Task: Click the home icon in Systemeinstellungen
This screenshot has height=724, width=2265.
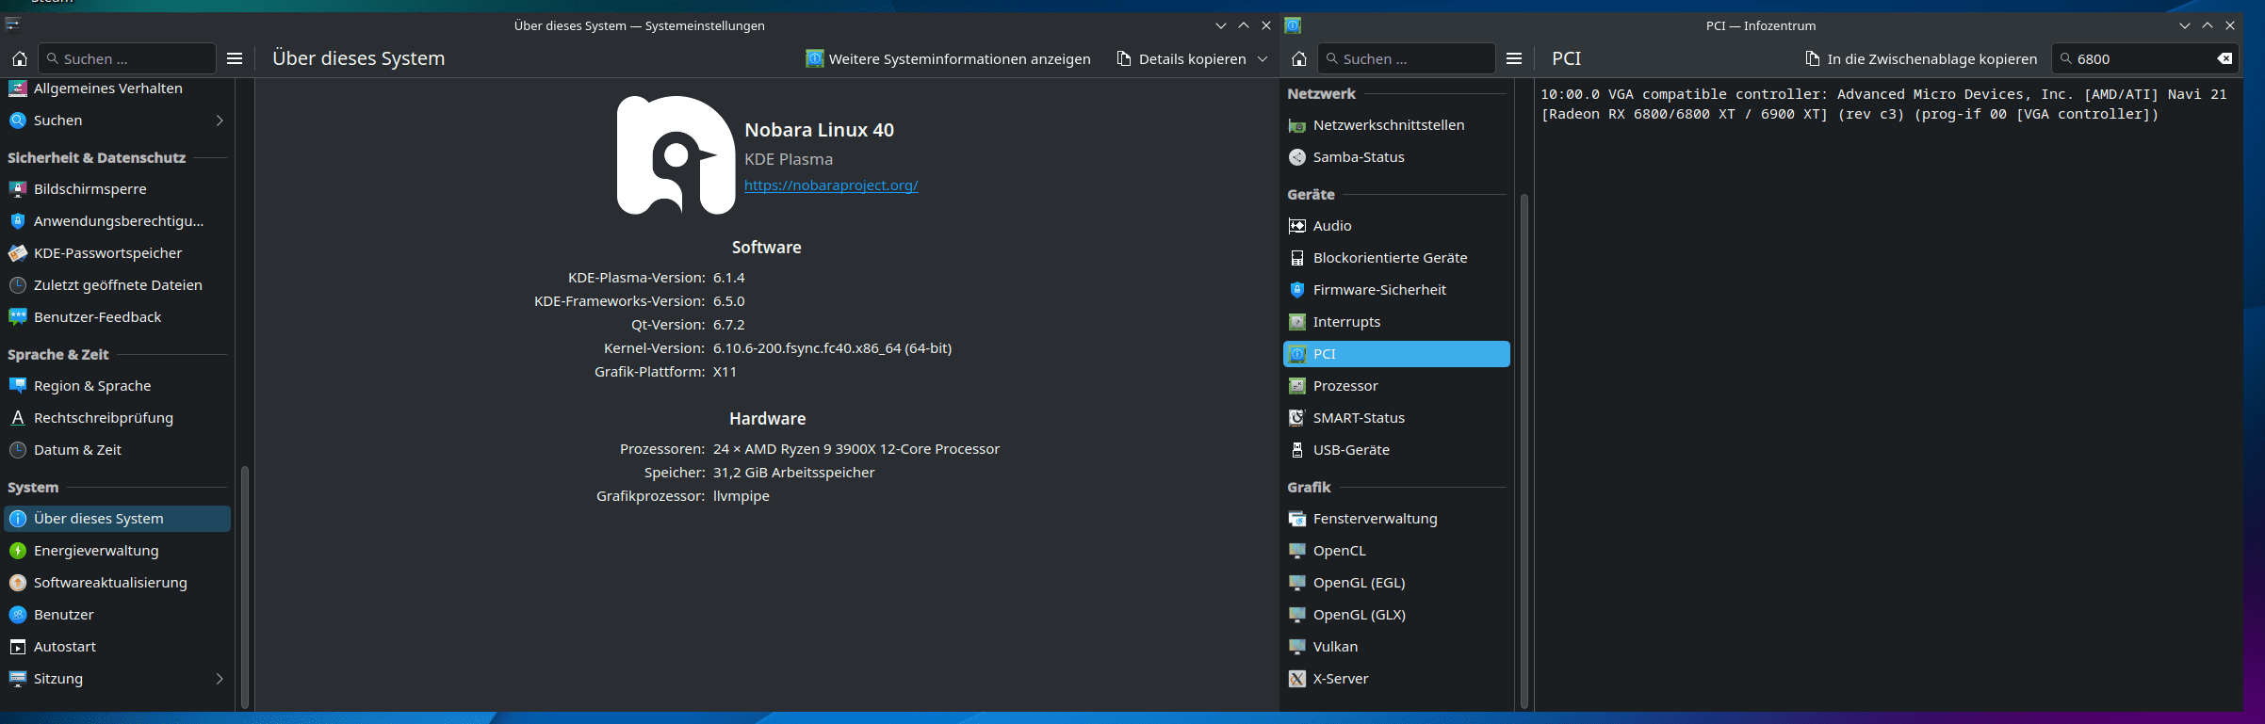Action: (x=20, y=58)
